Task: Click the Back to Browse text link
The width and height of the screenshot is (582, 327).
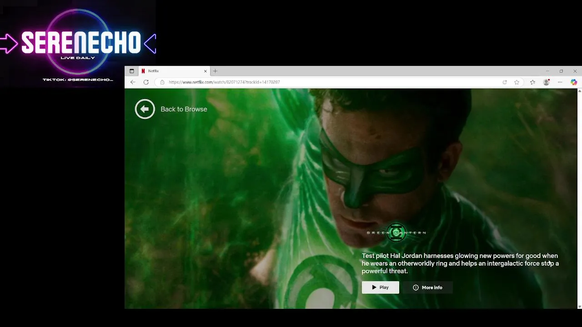Action: click(x=184, y=109)
